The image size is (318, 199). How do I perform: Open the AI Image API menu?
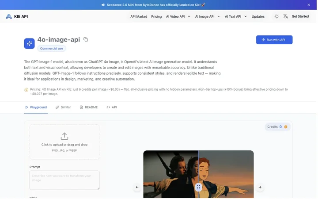(x=204, y=16)
